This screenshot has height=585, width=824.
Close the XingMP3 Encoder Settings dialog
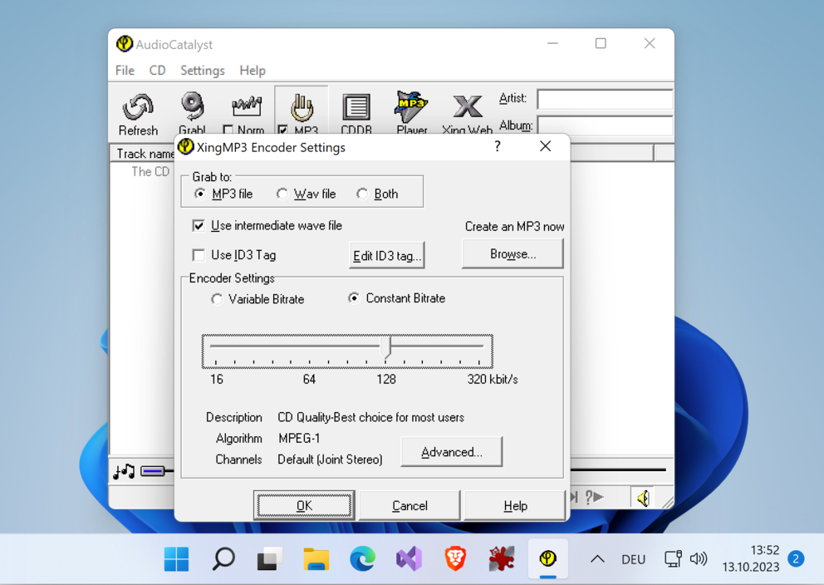click(x=546, y=146)
